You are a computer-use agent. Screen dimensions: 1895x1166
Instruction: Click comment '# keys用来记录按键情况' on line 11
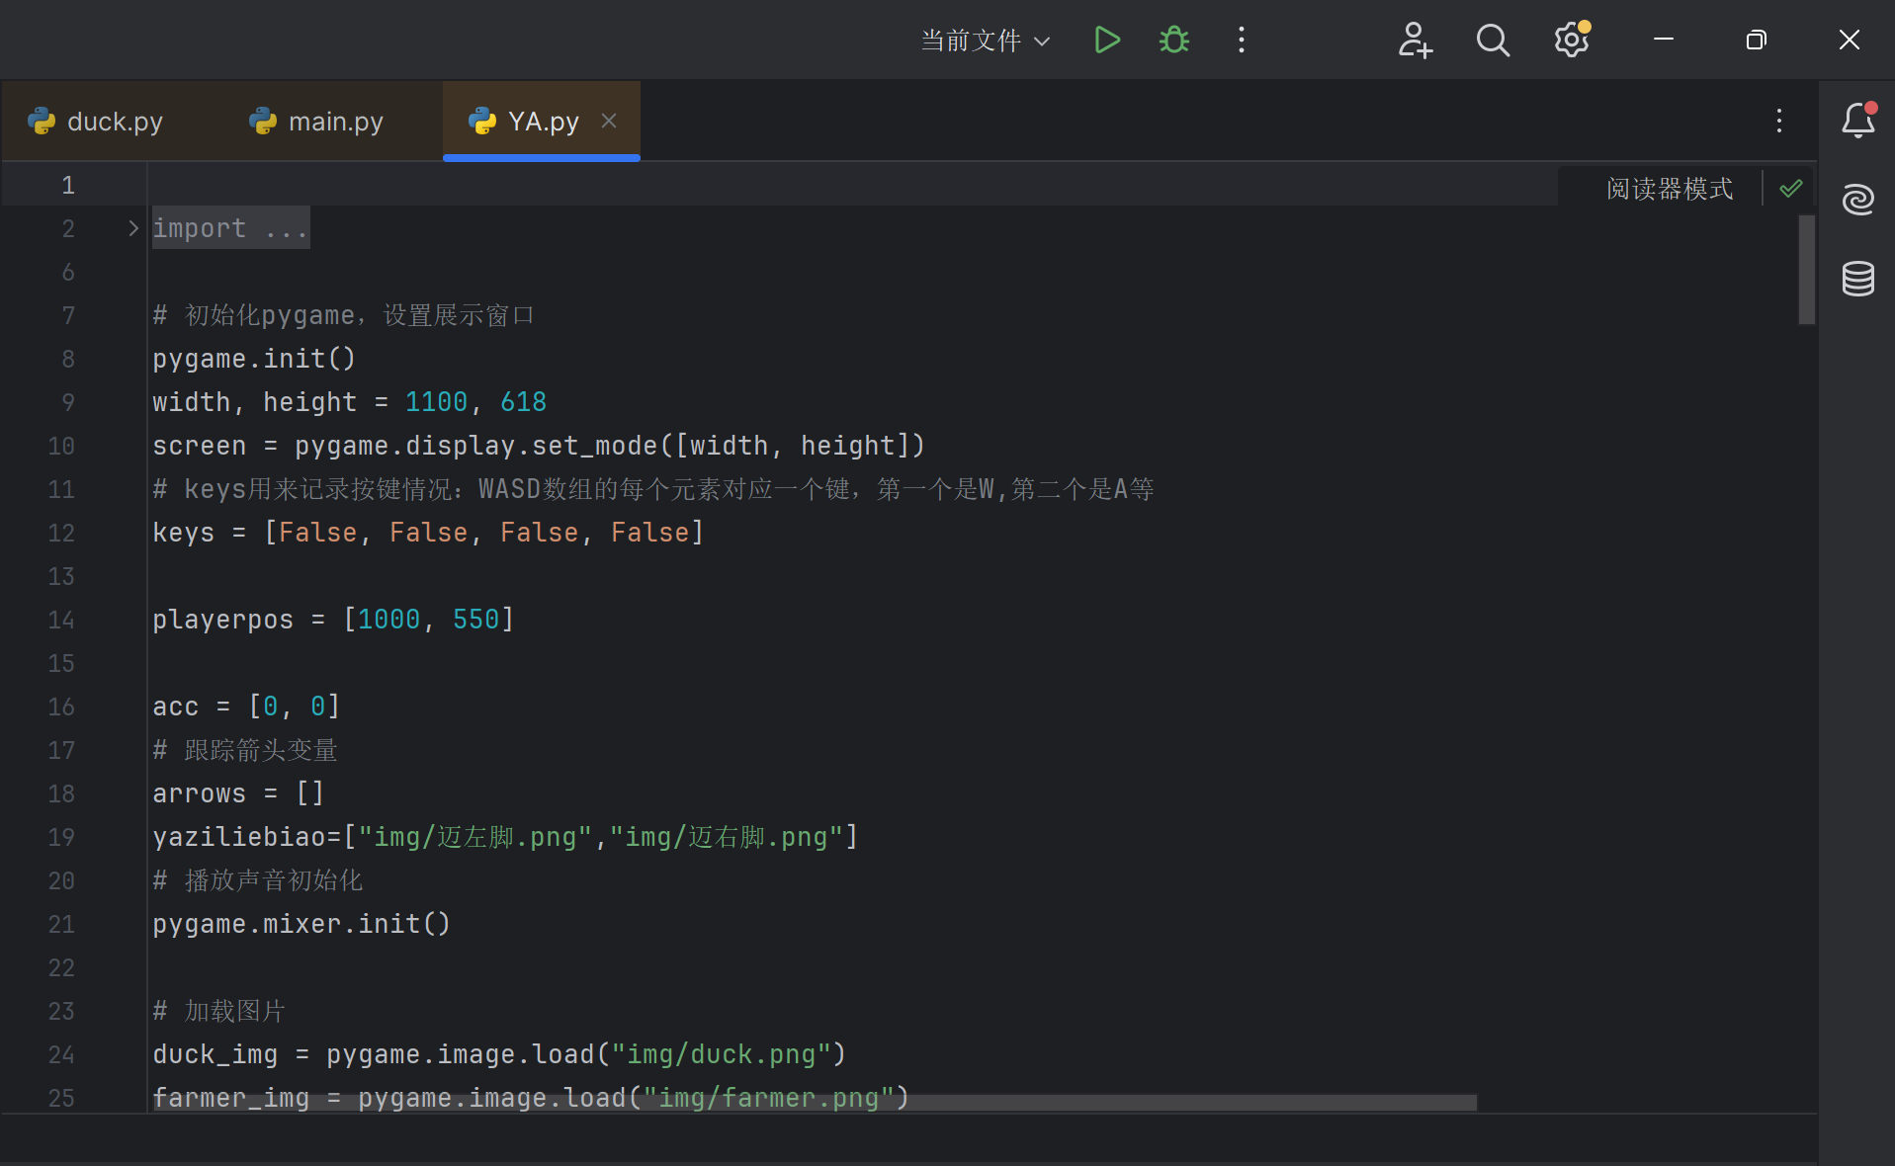[x=653, y=489]
